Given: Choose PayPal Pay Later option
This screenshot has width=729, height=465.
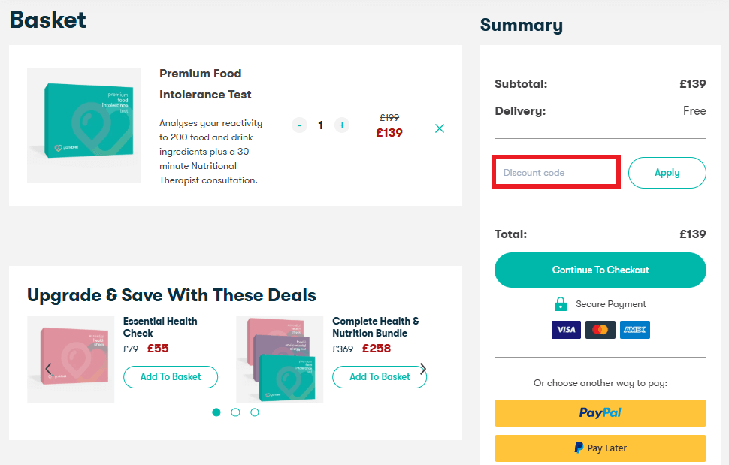Looking at the screenshot, I should tap(600, 448).
